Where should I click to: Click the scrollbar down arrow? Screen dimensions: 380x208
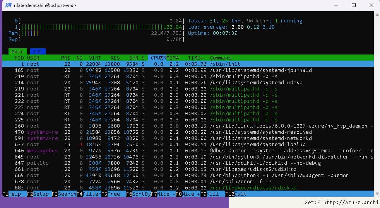tap(377, 194)
